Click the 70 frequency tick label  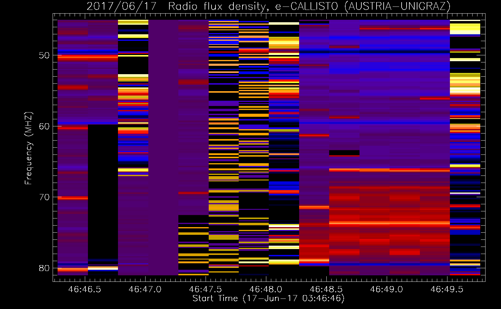pyautogui.click(x=44, y=197)
